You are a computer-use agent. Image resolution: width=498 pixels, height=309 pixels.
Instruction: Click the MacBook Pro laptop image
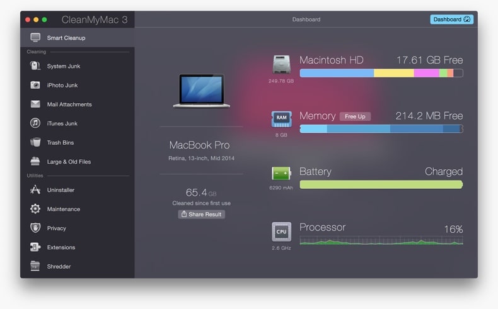[201, 91]
